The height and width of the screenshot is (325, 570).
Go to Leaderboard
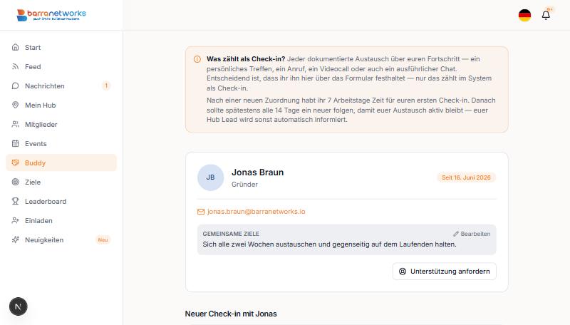pos(61,202)
